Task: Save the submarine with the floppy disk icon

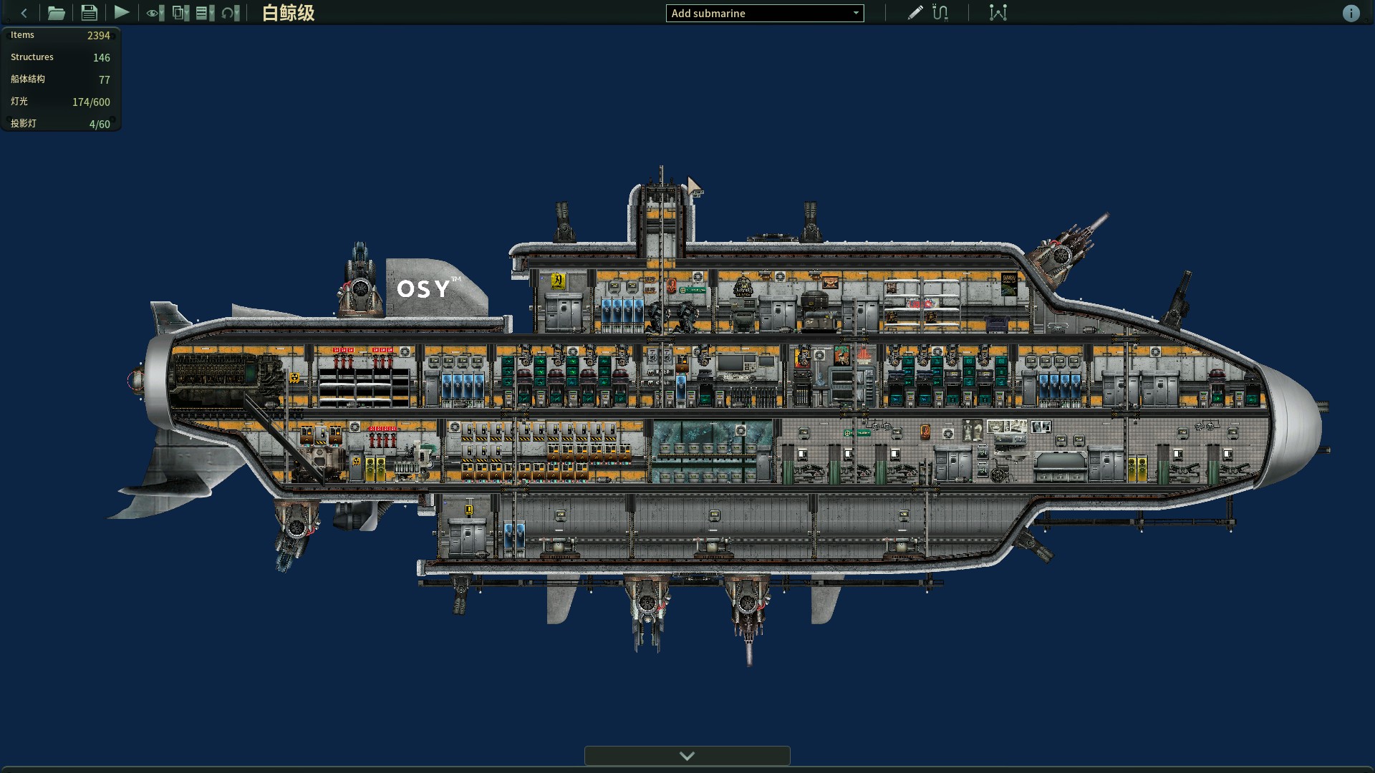Action: (89, 13)
